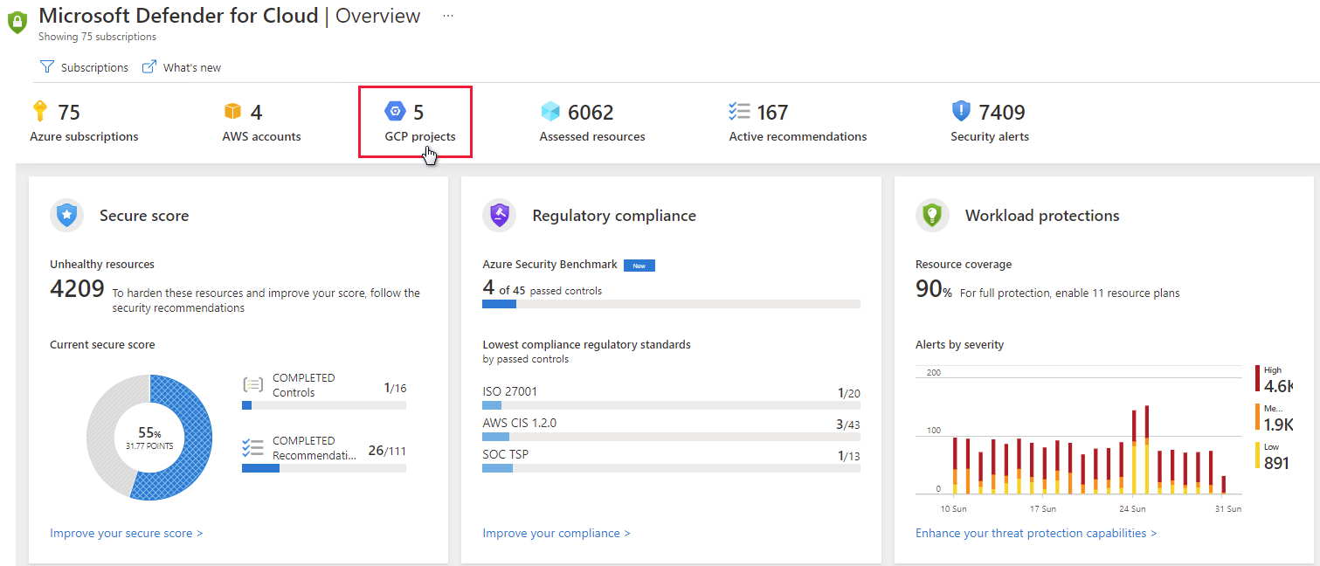The image size is (1320, 566).
Task: Open the GCP projects tile label
Action: (420, 136)
